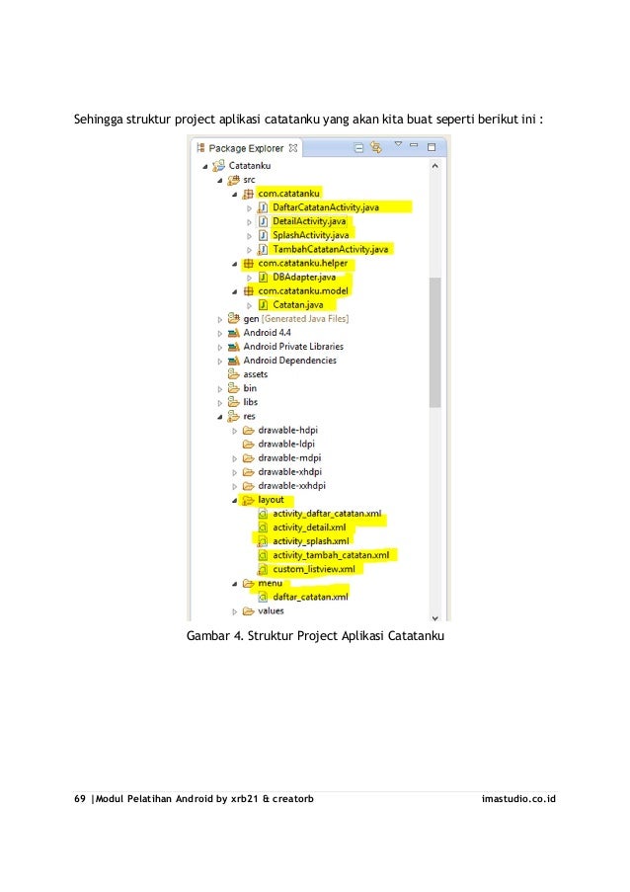Click the Package Explorer scrollbar up arrow
Viewport: 630px width, 892px height.
click(434, 166)
